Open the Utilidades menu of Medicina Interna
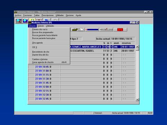Viewport: 167px width, 125px height. (50, 26)
